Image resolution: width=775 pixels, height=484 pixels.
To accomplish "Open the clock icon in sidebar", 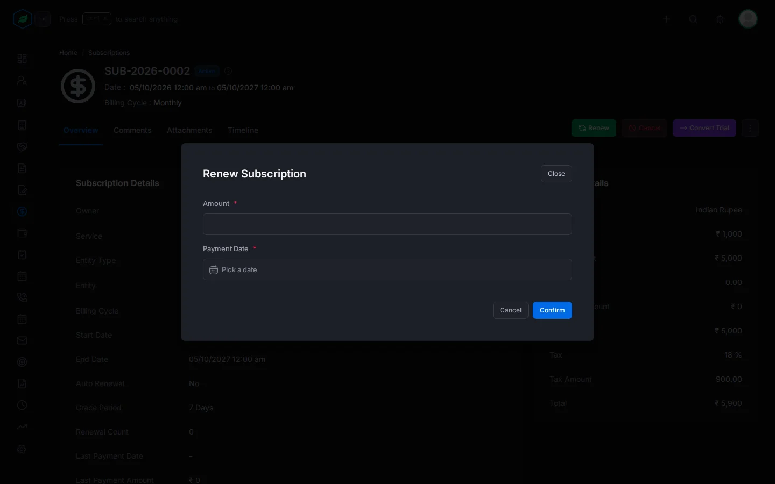I will [x=22, y=405].
